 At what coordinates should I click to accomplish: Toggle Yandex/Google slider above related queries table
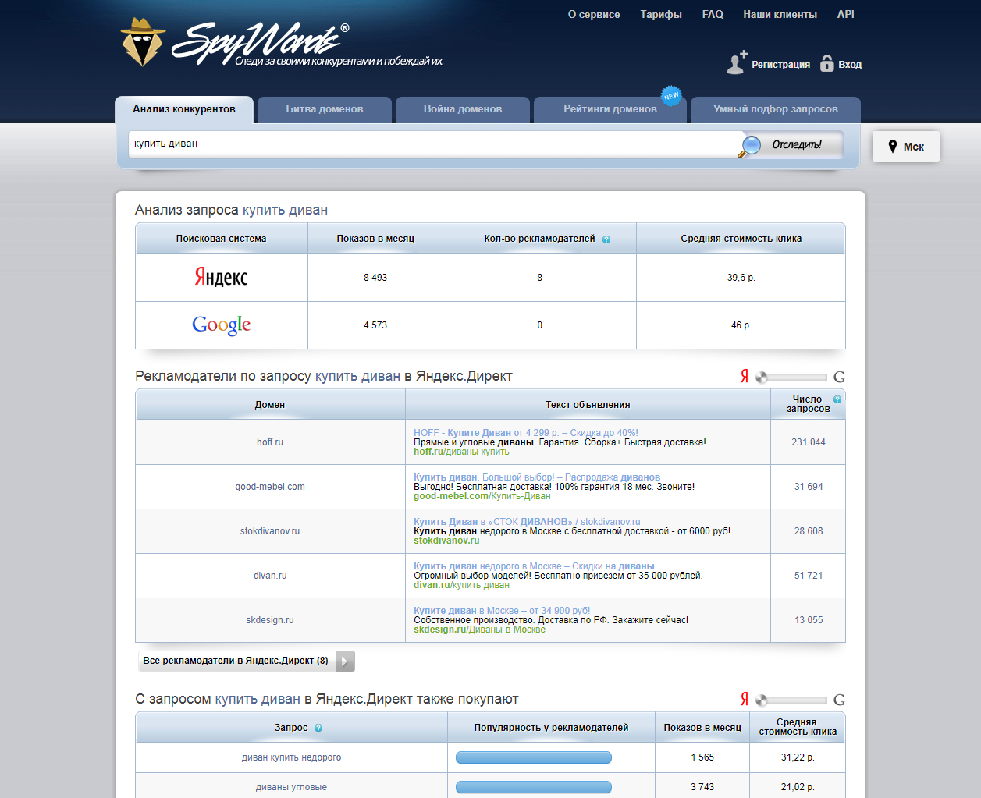pos(791,700)
